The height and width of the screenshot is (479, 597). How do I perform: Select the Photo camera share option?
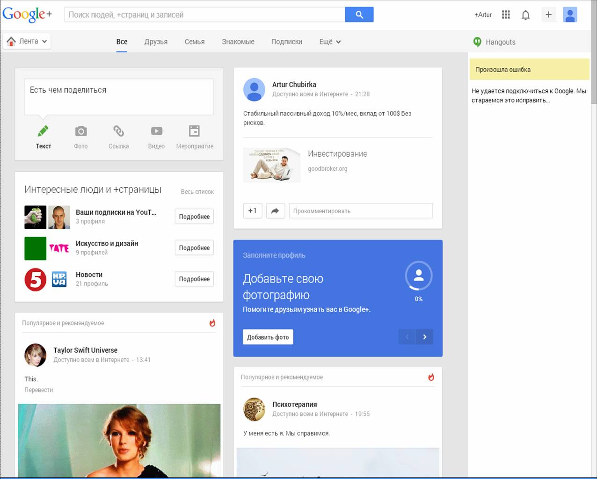(x=81, y=131)
